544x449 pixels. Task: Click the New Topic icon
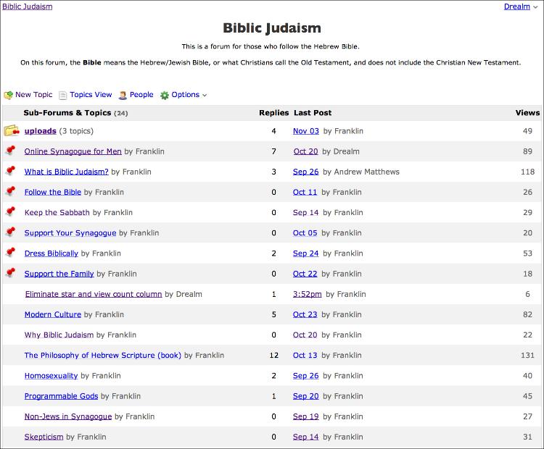click(x=9, y=95)
